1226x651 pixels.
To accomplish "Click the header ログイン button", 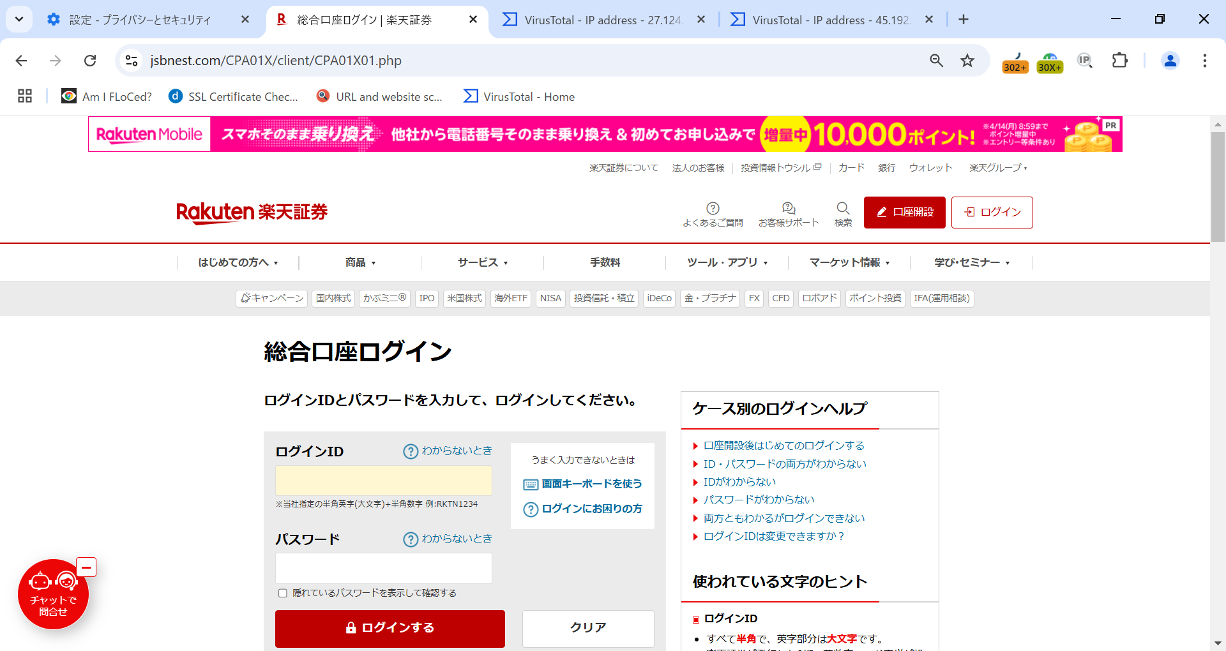I will coord(992,213).
